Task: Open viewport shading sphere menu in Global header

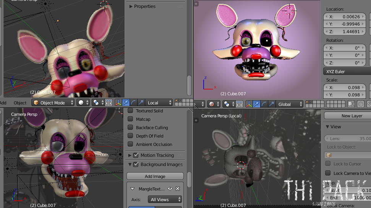Action: (214, 104)
